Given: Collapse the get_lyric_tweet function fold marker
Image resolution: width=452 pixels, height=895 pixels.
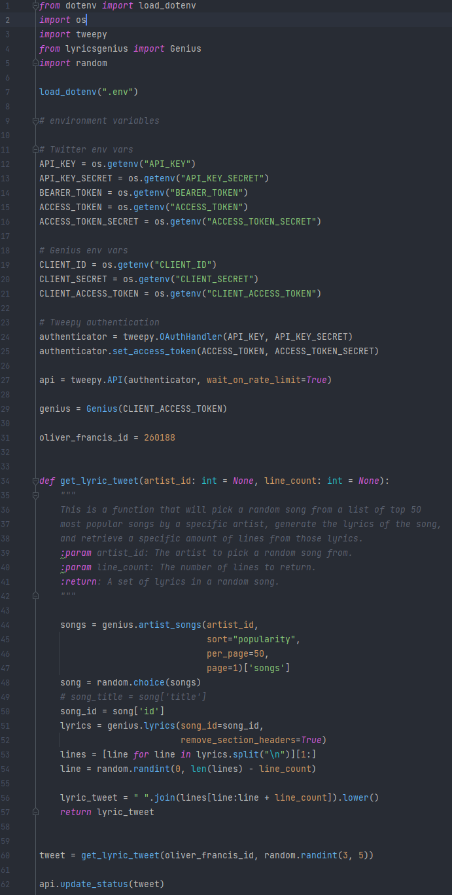Looking at the screenshot, I should tap(35, 481).
